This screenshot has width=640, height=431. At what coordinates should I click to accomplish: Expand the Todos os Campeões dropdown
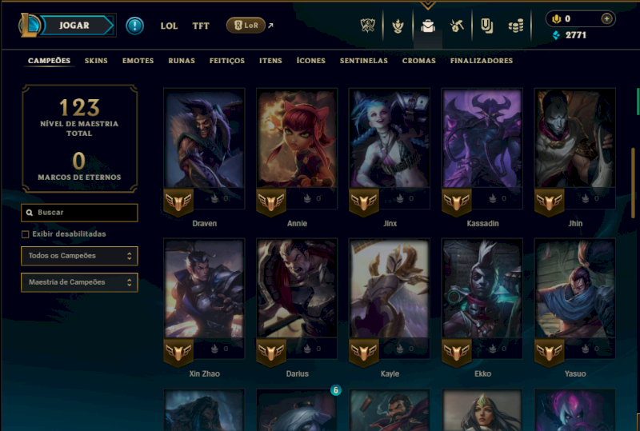(x=79, y=256)
